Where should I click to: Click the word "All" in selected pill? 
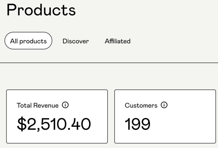(14, 41)
